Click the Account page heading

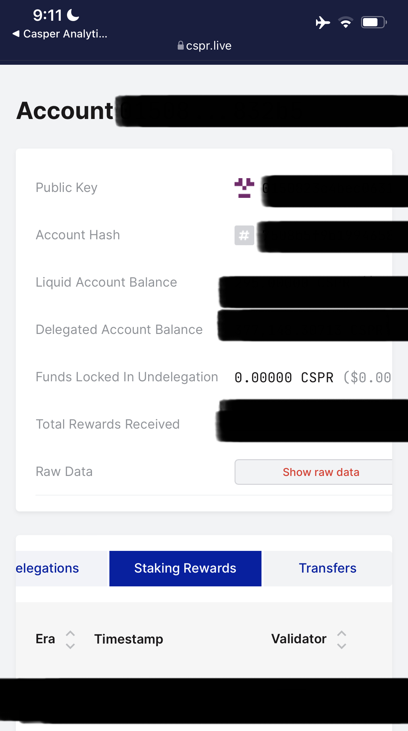(x=65, y=111)
